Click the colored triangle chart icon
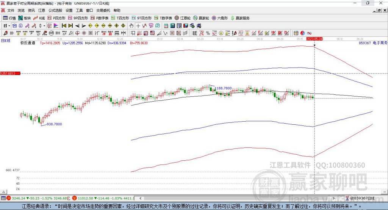The width and height of the screenshot is (388, 210). click(x=56, y=26)
